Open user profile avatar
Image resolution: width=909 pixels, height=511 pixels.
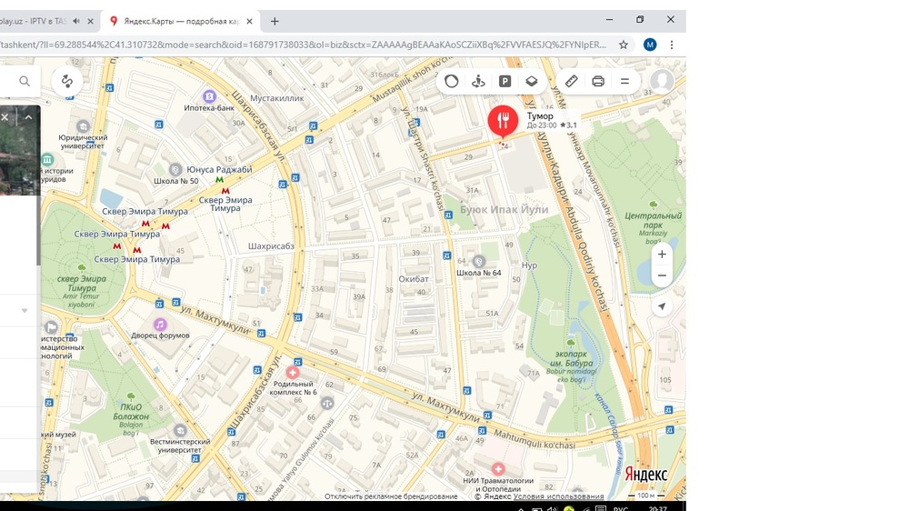(662, 81)
